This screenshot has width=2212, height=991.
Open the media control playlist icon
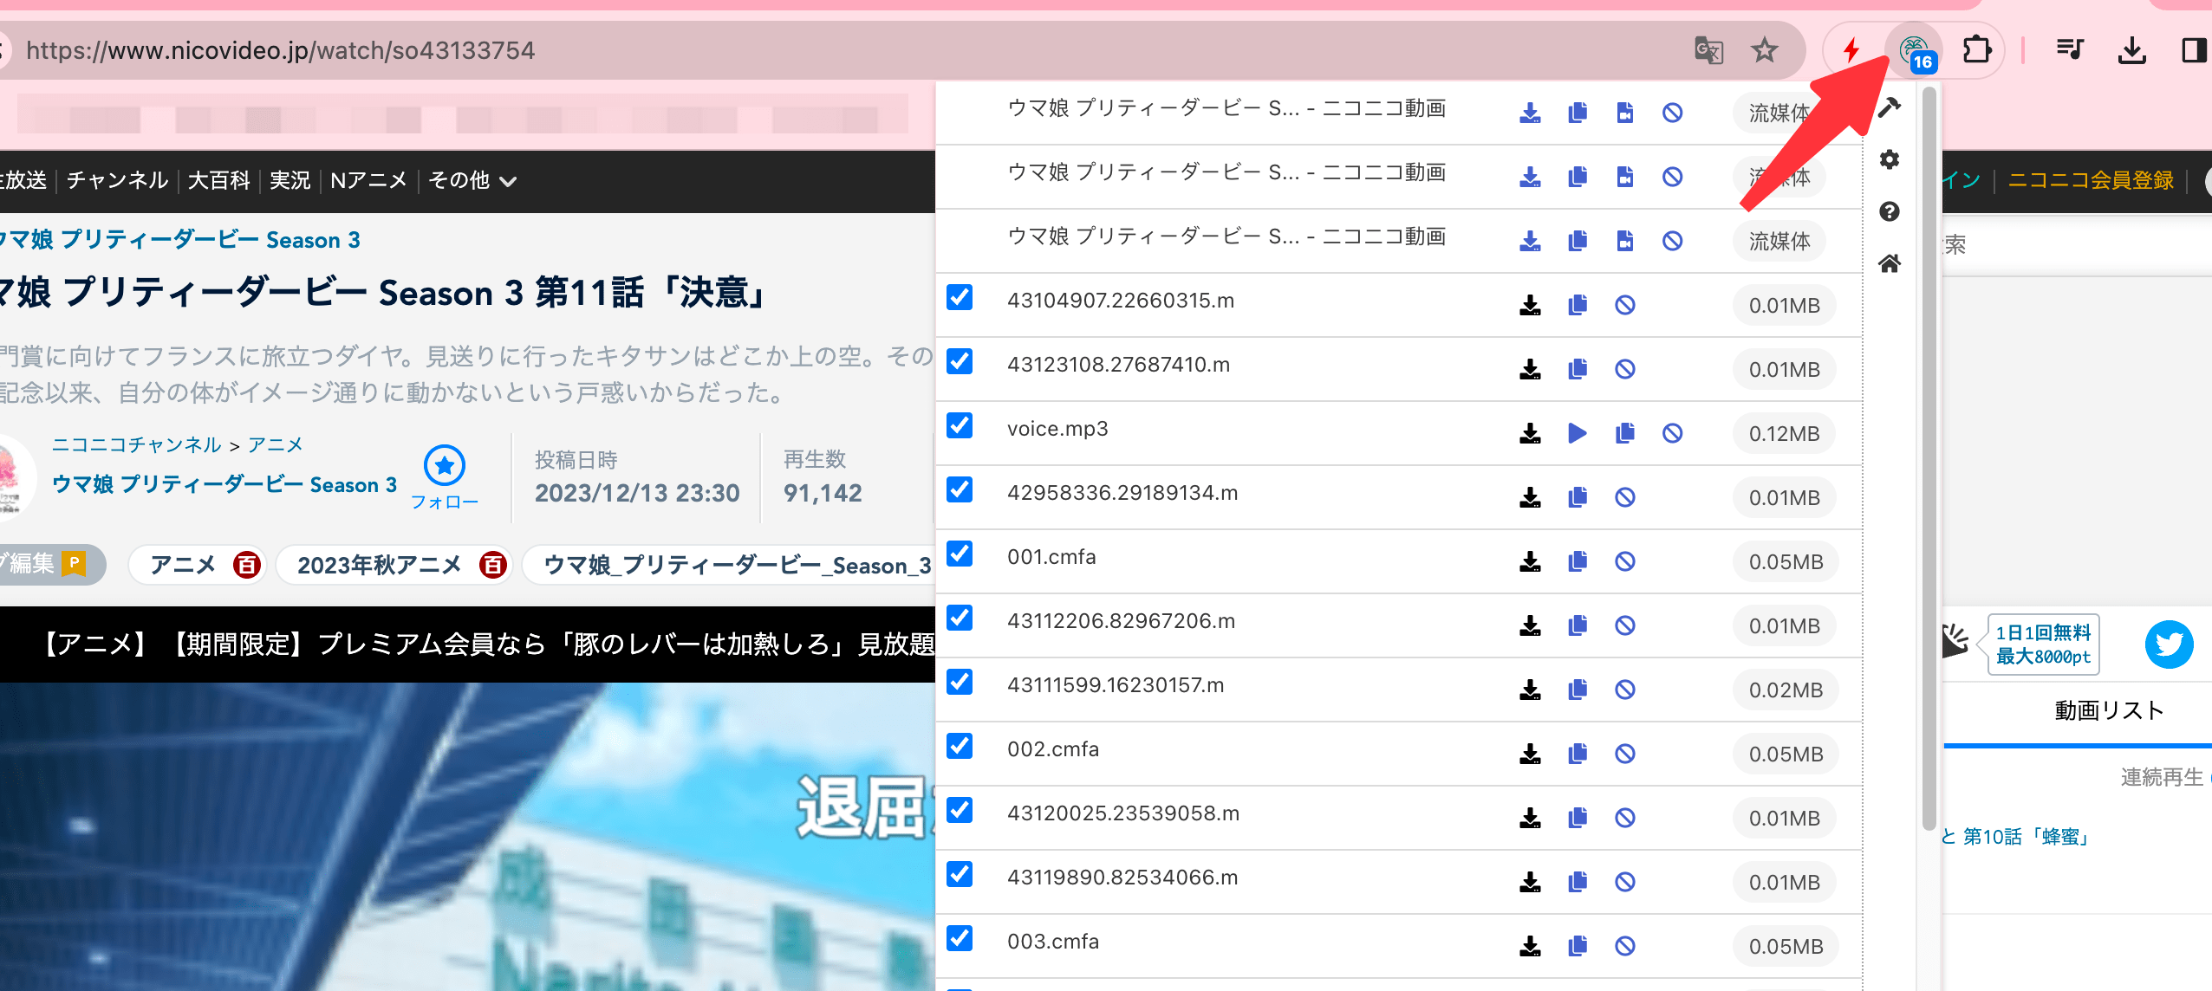pos(2070,50)
